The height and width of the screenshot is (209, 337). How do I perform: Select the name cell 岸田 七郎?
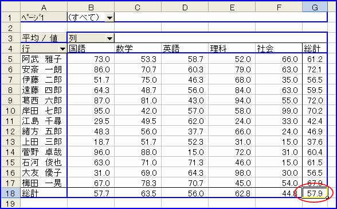point(44,111)
